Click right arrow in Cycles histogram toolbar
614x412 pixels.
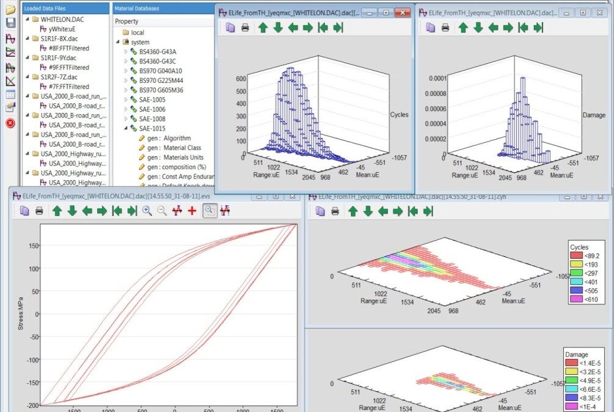coord(308,27)
